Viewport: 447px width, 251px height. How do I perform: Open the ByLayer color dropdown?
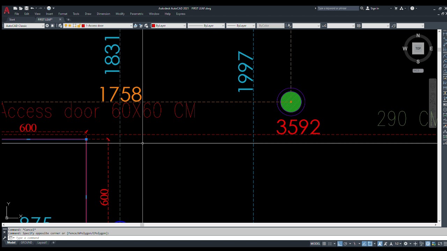pyautogui.click(x=168, y=25)
